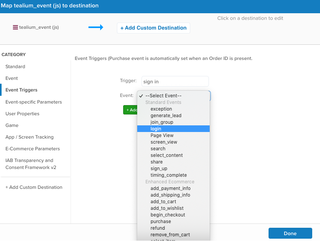Select the sign_up event option

tap(159, 169)
